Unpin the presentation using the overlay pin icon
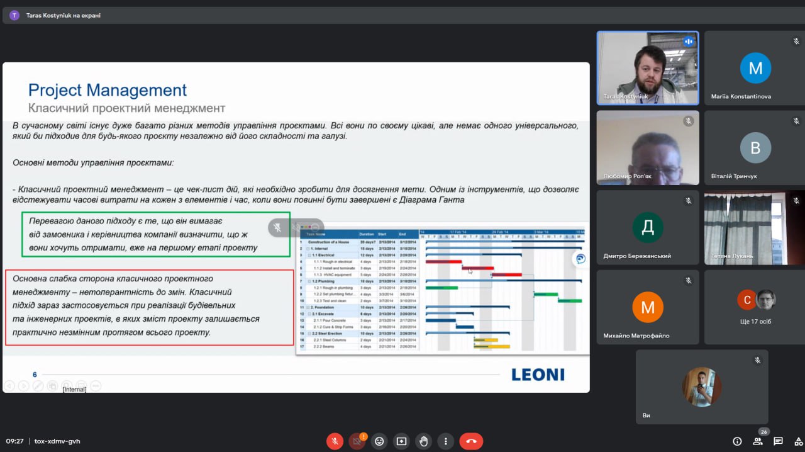Viewport: 805px width, 452px height. 278,228
